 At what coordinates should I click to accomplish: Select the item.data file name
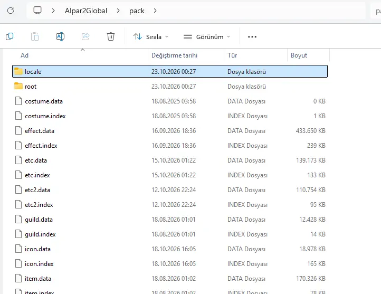point(38,279)
